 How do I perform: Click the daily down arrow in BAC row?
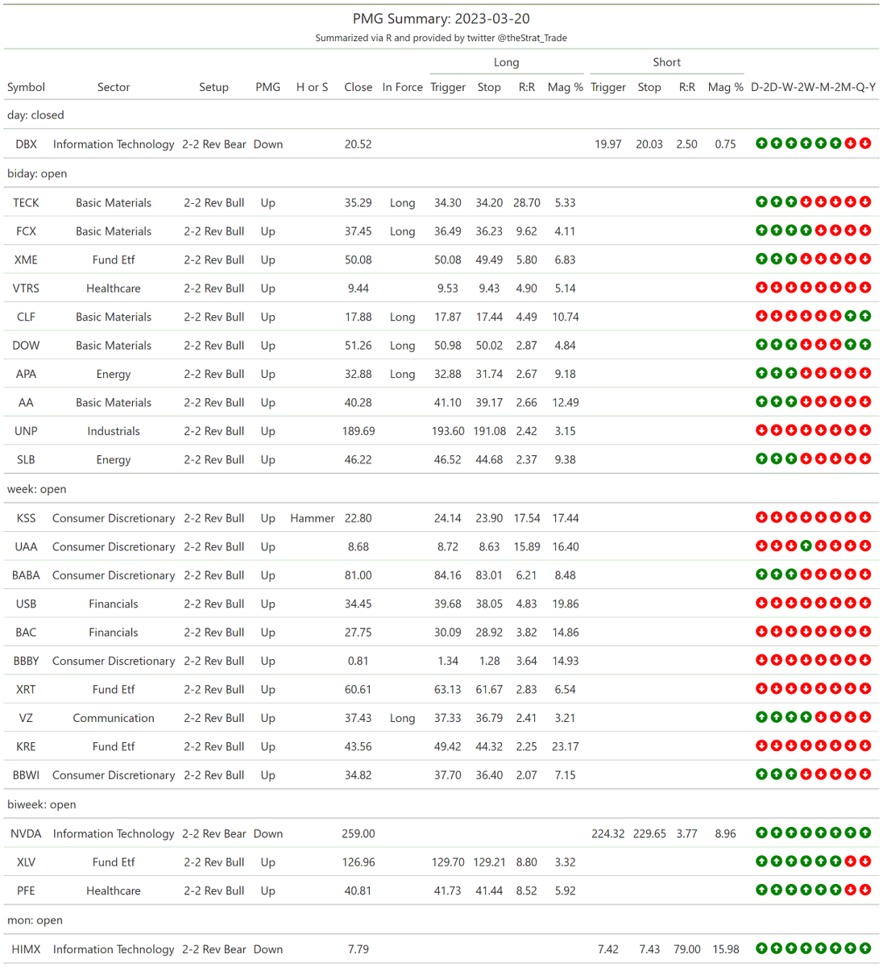[x=761, y=632]
